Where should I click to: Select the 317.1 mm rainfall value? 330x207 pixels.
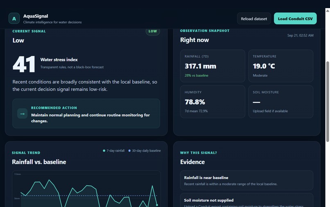tap(200, 66)
